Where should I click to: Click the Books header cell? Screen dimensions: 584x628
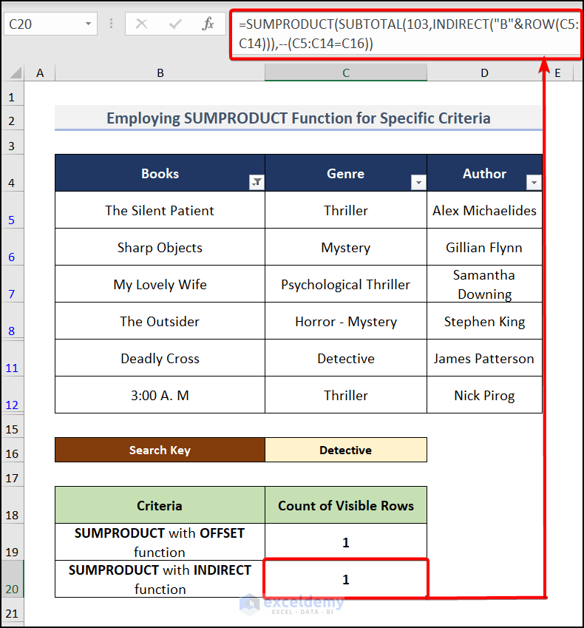coord(160,173)
